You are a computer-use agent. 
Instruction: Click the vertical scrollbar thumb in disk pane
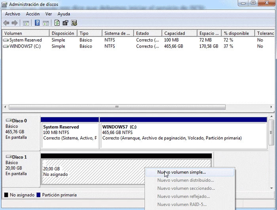271,132
